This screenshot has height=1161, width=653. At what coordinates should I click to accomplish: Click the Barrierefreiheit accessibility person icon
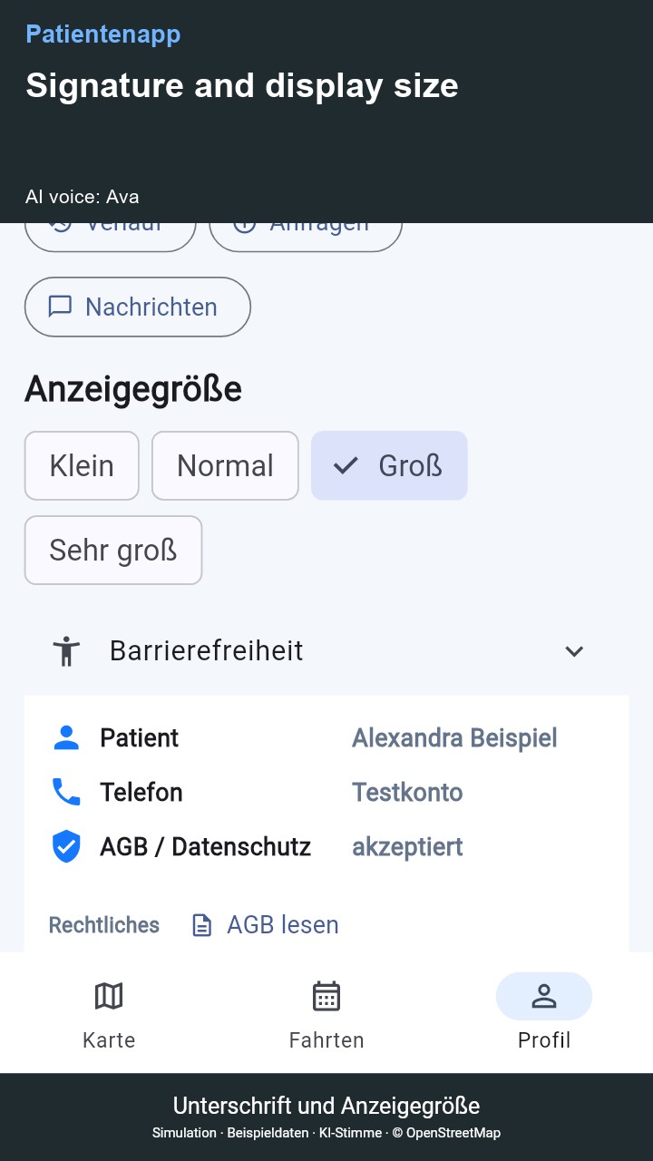66,651
